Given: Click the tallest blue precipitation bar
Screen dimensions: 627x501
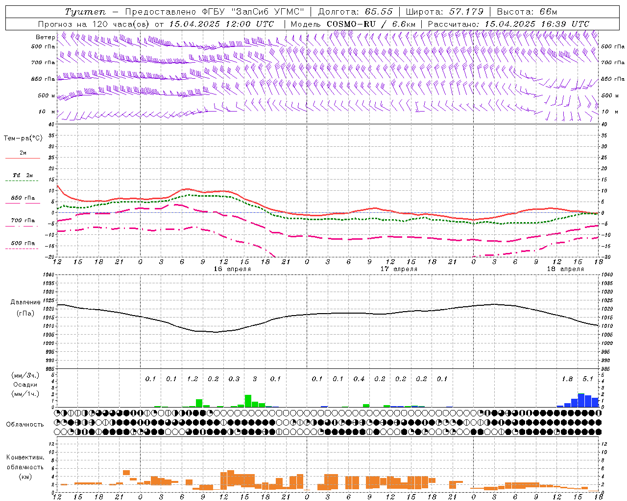Looking at the screenshot, I should point(581,400).
